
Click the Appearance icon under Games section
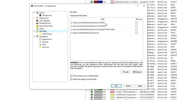point(37,18)
